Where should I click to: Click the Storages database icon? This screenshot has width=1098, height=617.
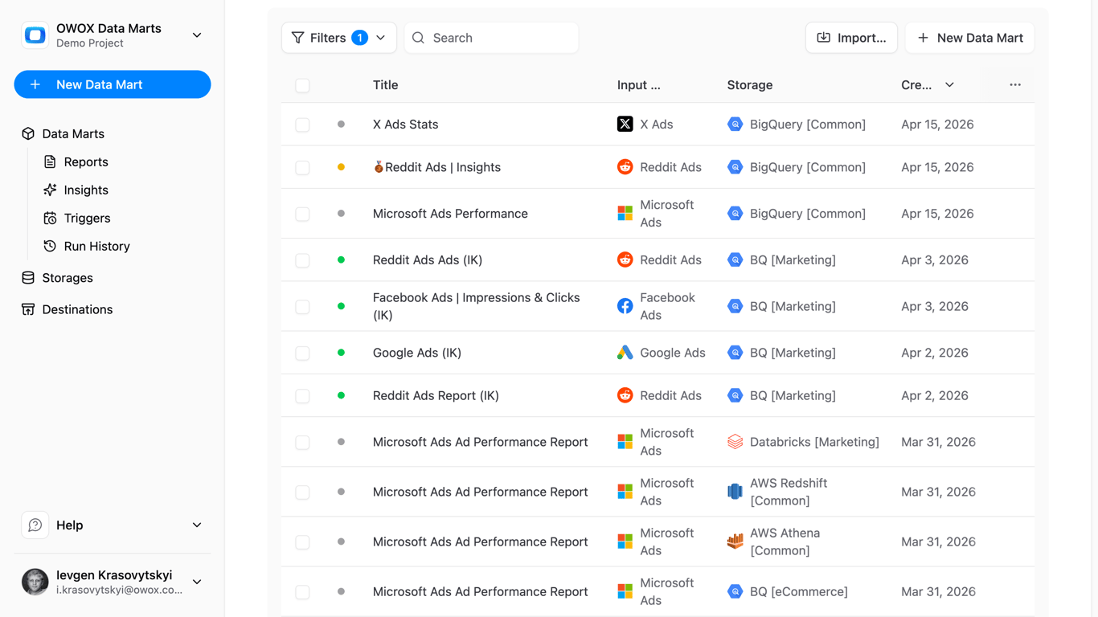point(28,278)
